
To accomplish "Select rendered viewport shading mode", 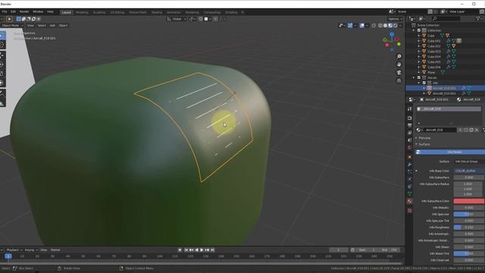I will [x=395, y=25].
